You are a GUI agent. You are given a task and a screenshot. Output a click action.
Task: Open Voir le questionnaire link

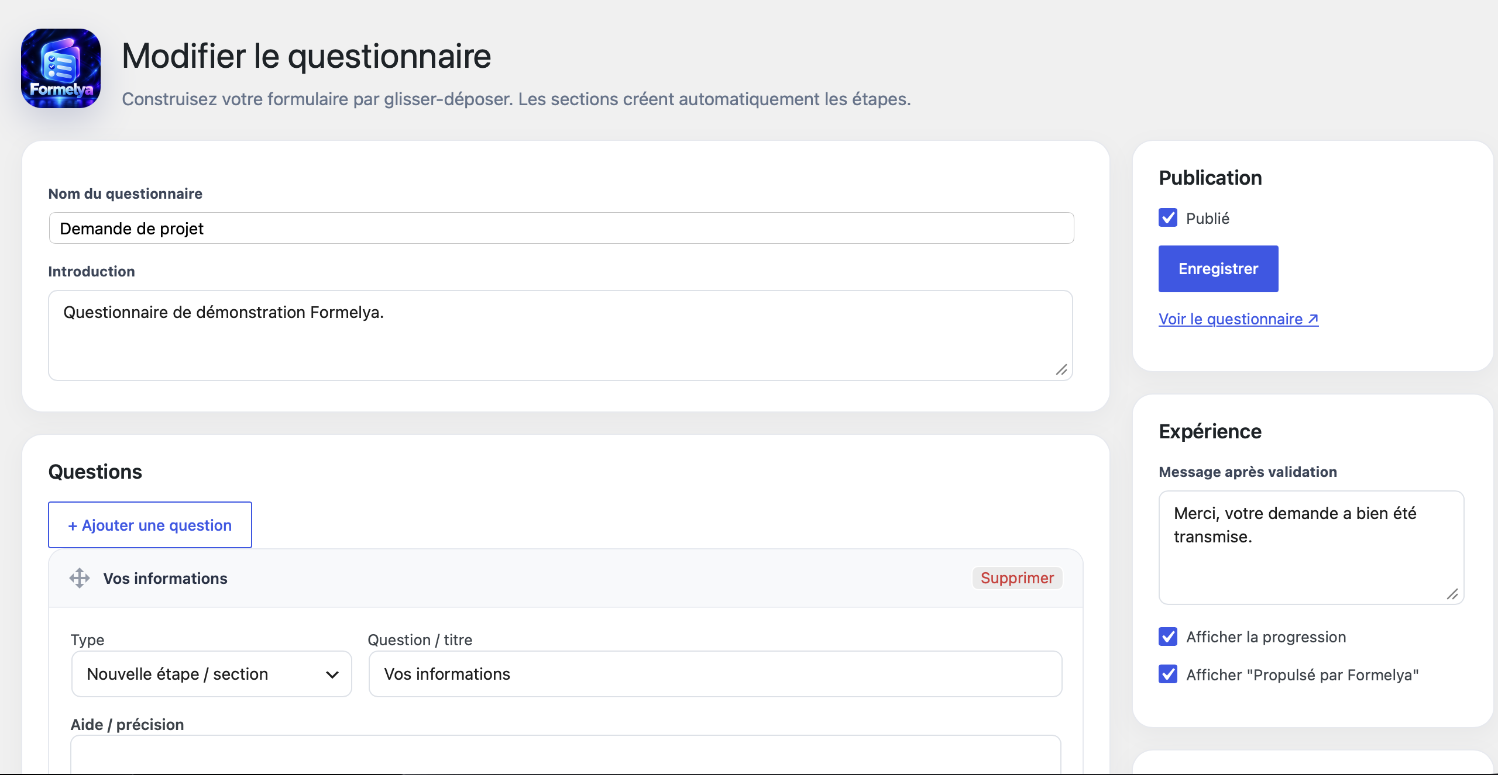click(x=1238, y=319)
